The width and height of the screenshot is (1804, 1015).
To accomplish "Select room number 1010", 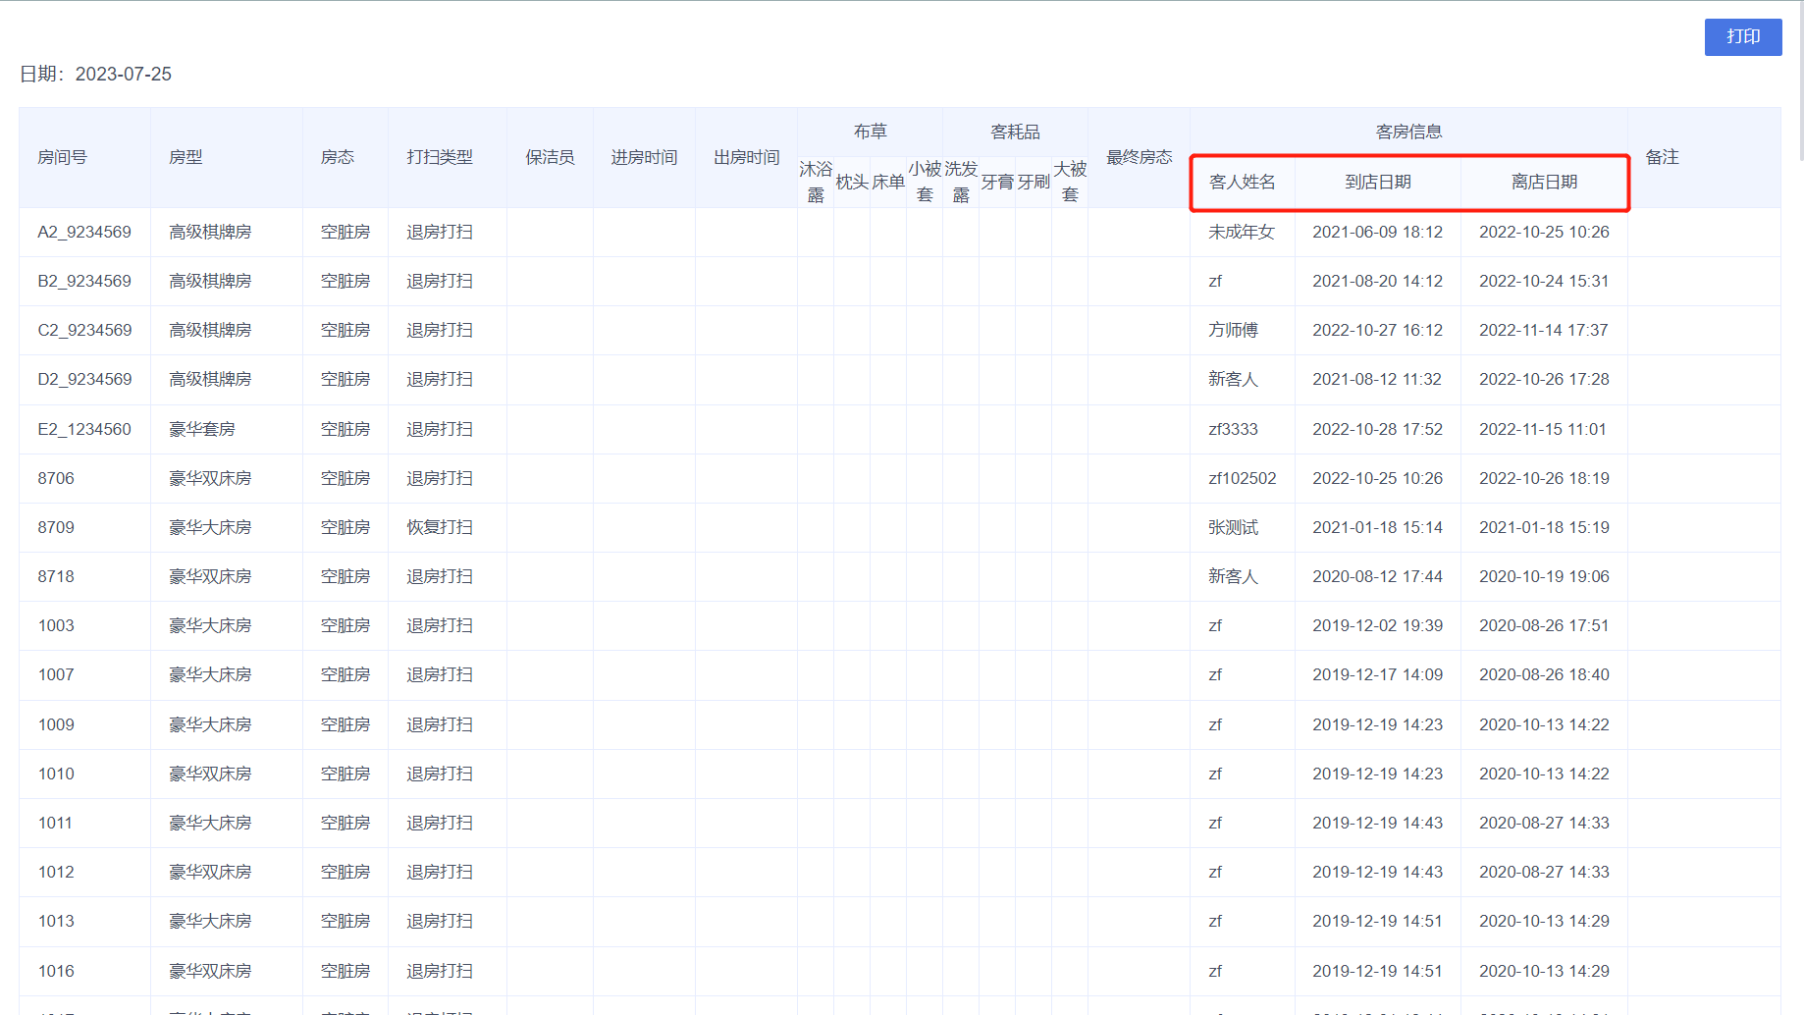I will [x=56, y=774].
